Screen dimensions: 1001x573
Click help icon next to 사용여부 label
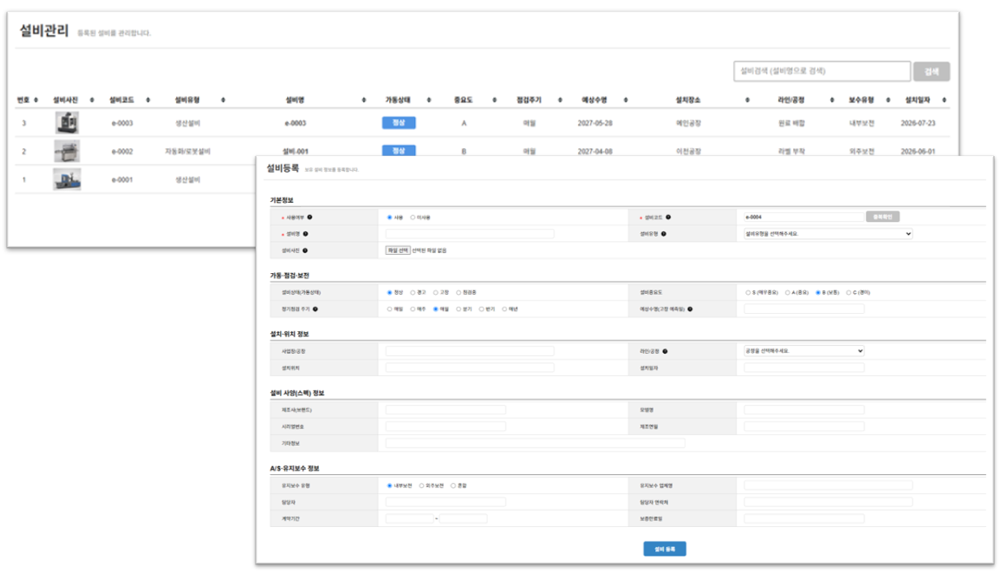click(x=309, y=218)
